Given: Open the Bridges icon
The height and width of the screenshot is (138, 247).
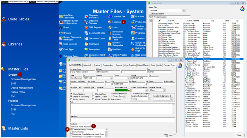Looking at the screenshot, I should click(x=61, y=33).
